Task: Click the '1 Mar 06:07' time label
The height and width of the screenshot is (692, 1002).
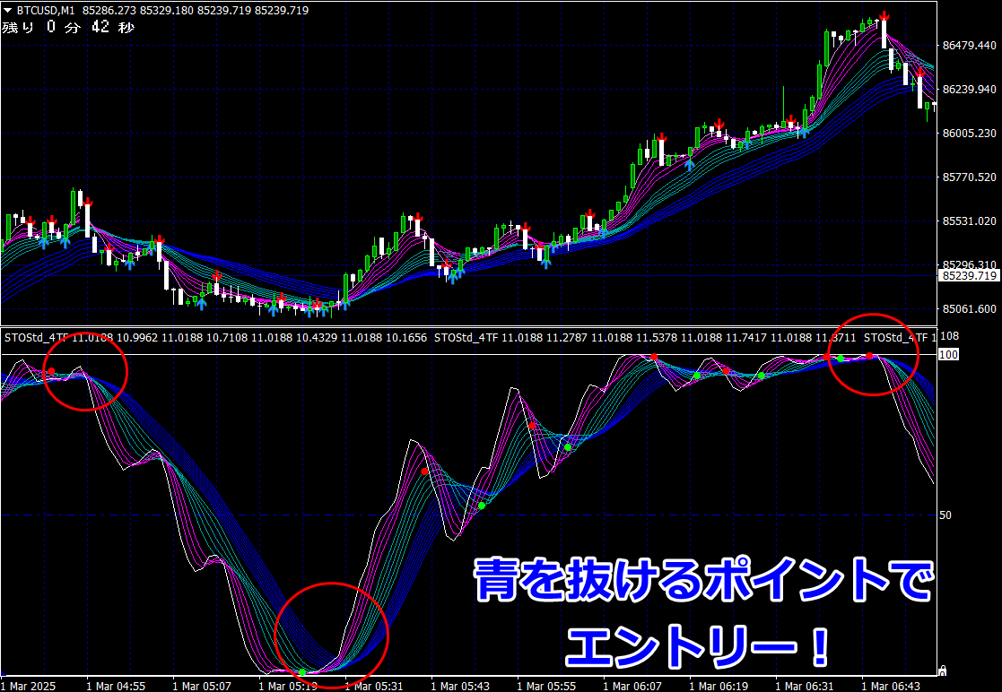Action: (x=633, y=687)
